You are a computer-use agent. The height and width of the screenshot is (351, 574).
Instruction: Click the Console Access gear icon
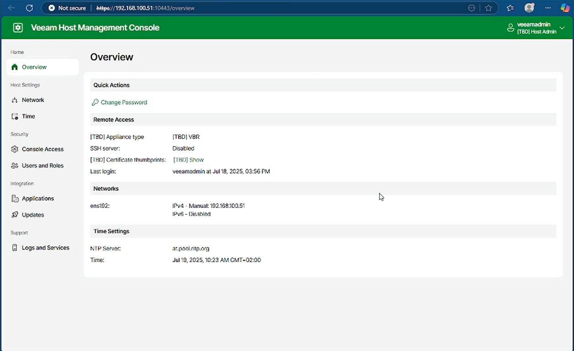(15, 149)
